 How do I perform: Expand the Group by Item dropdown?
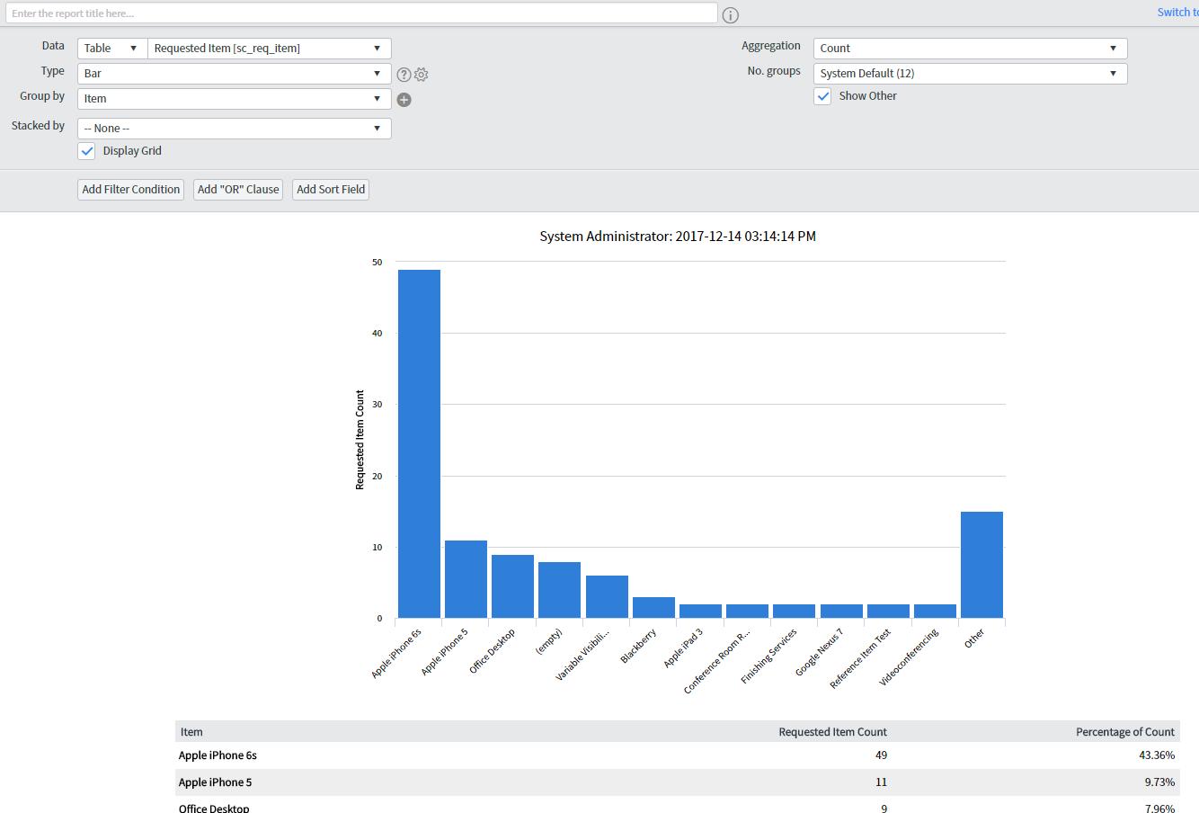point(234,99)
